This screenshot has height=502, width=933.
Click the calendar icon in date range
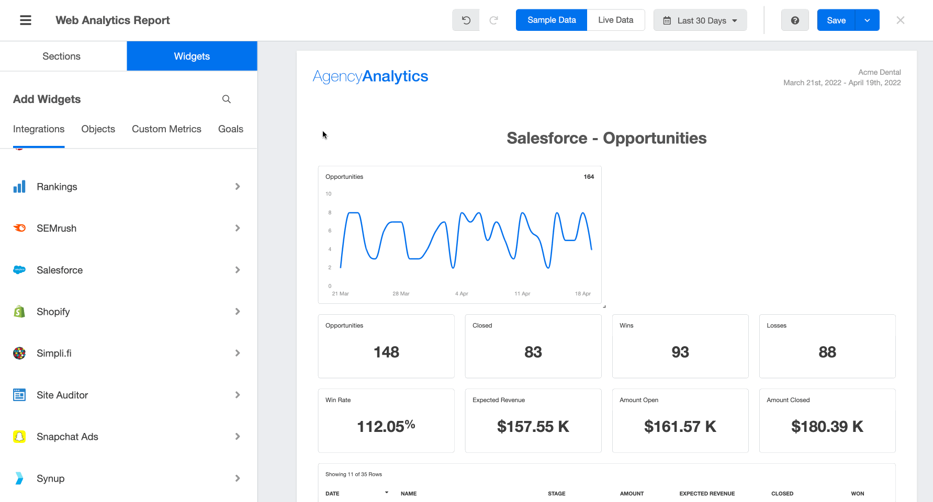point(667,20)
